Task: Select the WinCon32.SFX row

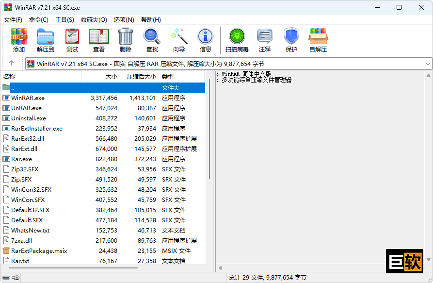Action: (x=103, y=190)
